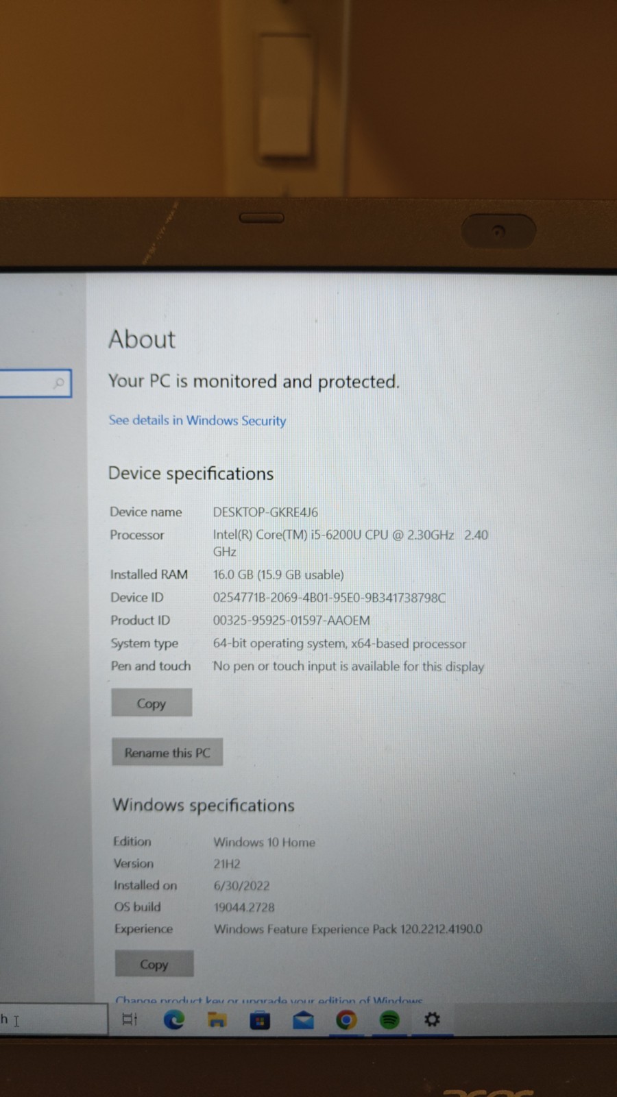The width and height of the screenshot is (617, 1097).
Task: Click the No pen or touch input text
Action: pyautogui.click(x=348, y=666)
